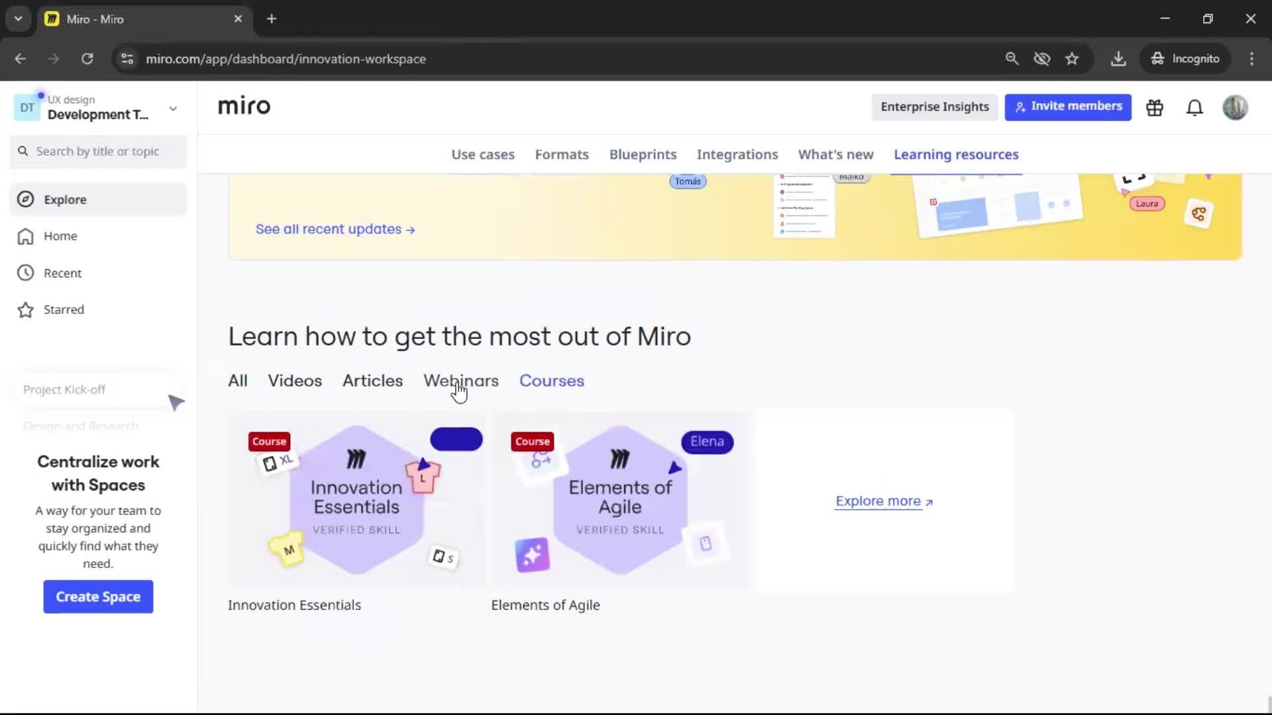The image size is (1272, 715).
Task: Click the Recent clock icon
Action: (25, 273)
